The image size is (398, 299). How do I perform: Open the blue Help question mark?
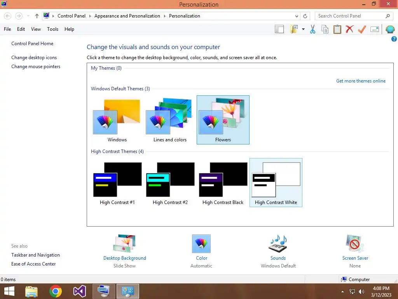coord(394,39)
